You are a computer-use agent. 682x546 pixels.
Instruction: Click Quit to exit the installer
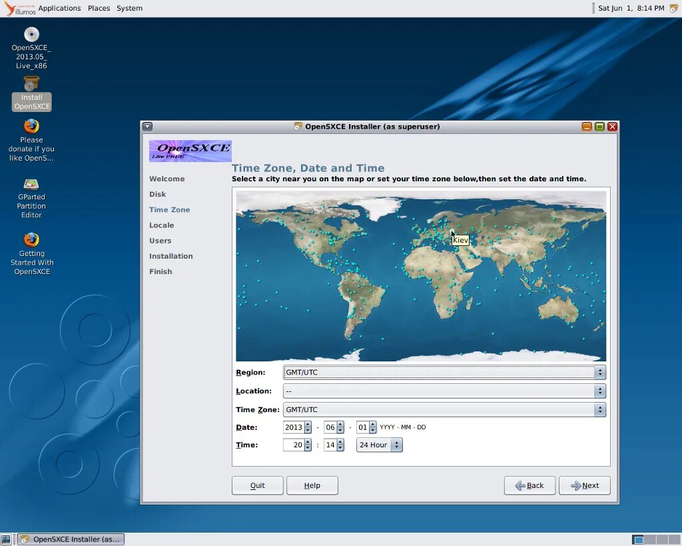point(258,485)
